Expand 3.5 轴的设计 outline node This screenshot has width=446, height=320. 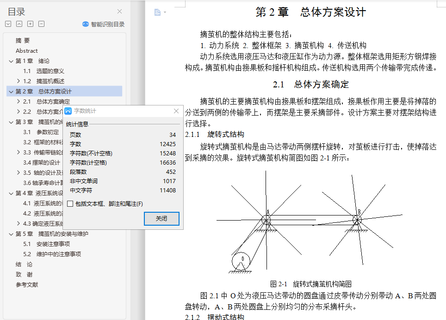(x=19, y=172)
